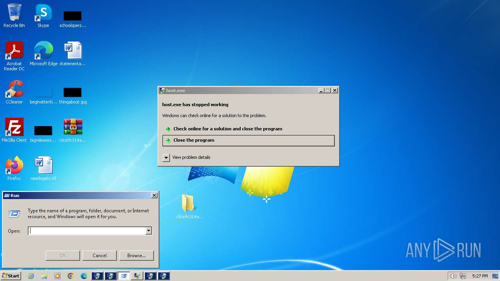Select the FileZilla Client shortcut
Viewport: 500px width, 281px height.
tap(14, 130)
